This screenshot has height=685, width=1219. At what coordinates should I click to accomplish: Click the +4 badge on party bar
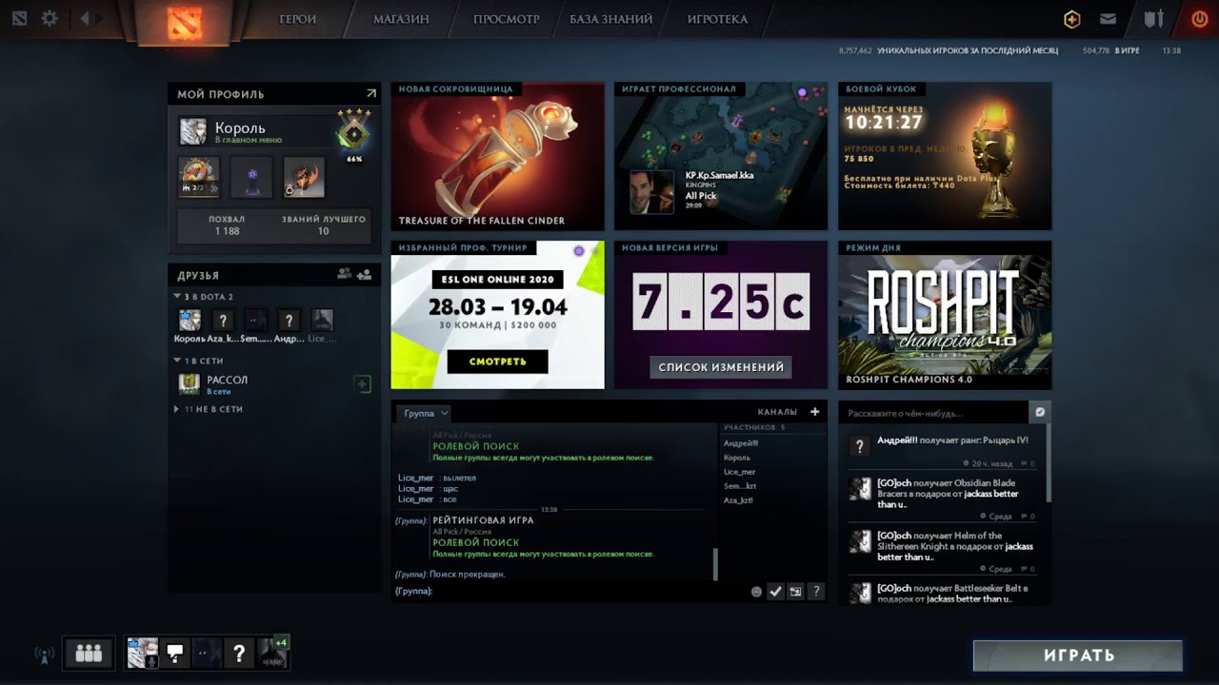281,642
